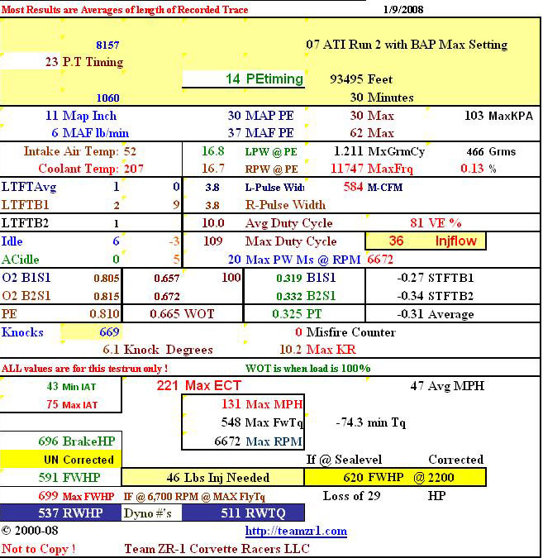
Task: Select the 46 Lbs Inj Needed cell
Action: 212,477
